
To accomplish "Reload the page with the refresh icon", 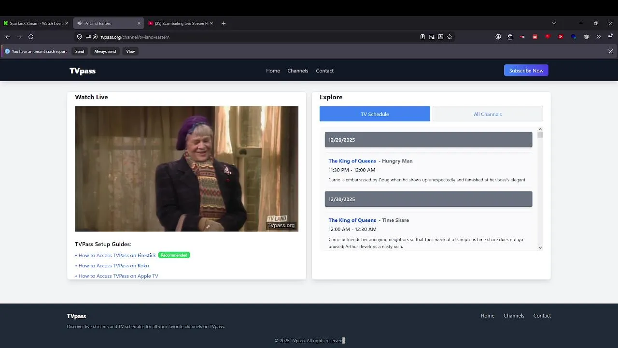I will (x=31, y=37).
